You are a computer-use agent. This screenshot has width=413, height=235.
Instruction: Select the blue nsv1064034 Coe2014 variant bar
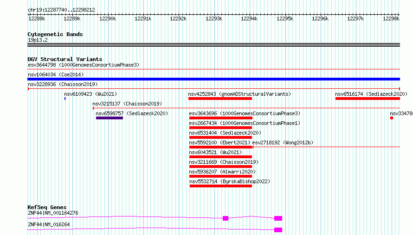213,79
